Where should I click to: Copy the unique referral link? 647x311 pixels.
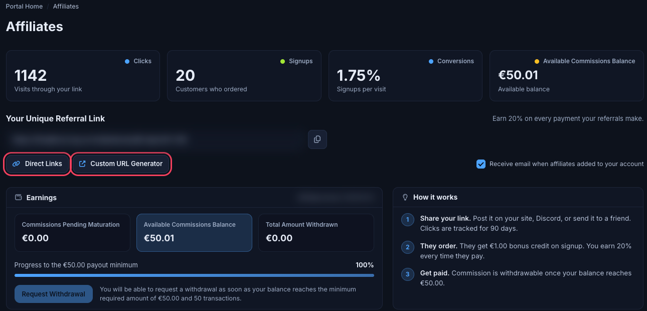coord(317,139)
